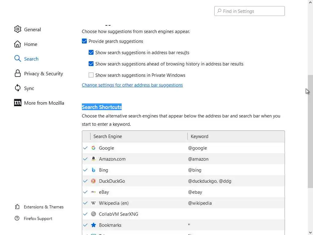313x235 pixels.
Task: Uncheck Provide search suggestions
Action: [84, 41]
